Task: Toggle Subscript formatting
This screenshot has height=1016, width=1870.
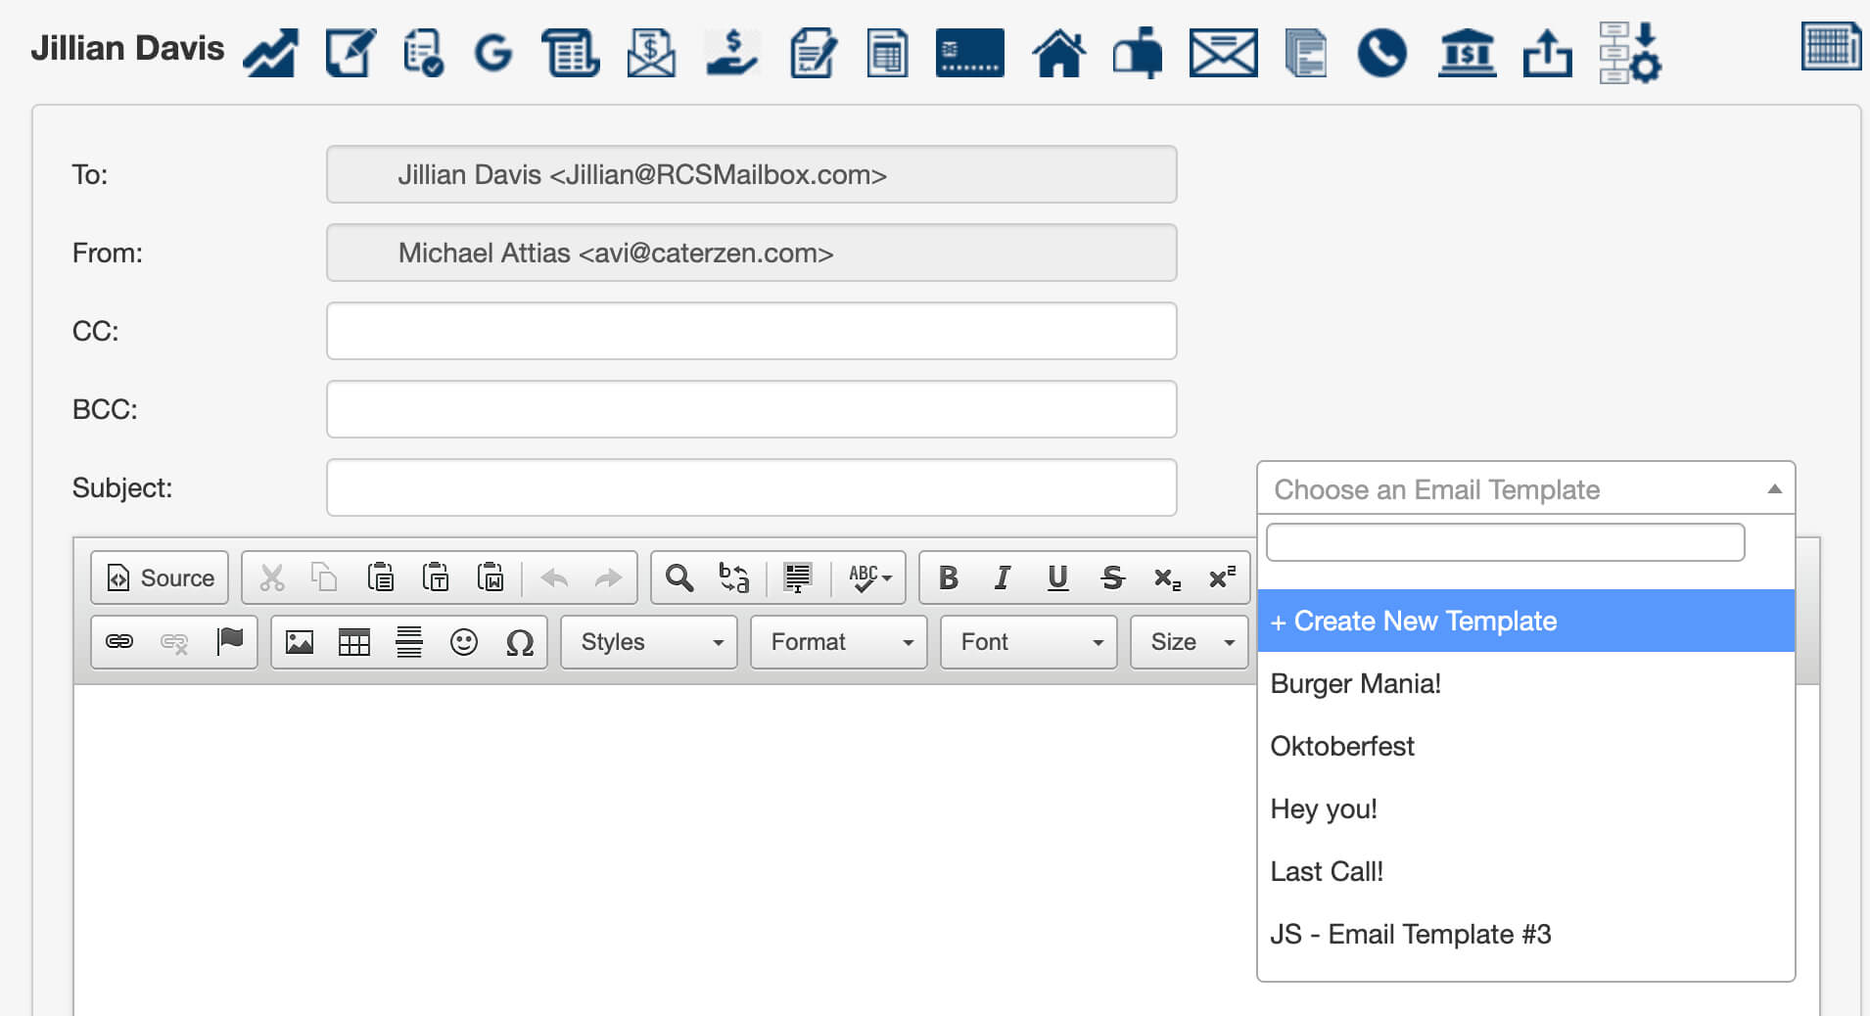Action: coord(1167,578)
